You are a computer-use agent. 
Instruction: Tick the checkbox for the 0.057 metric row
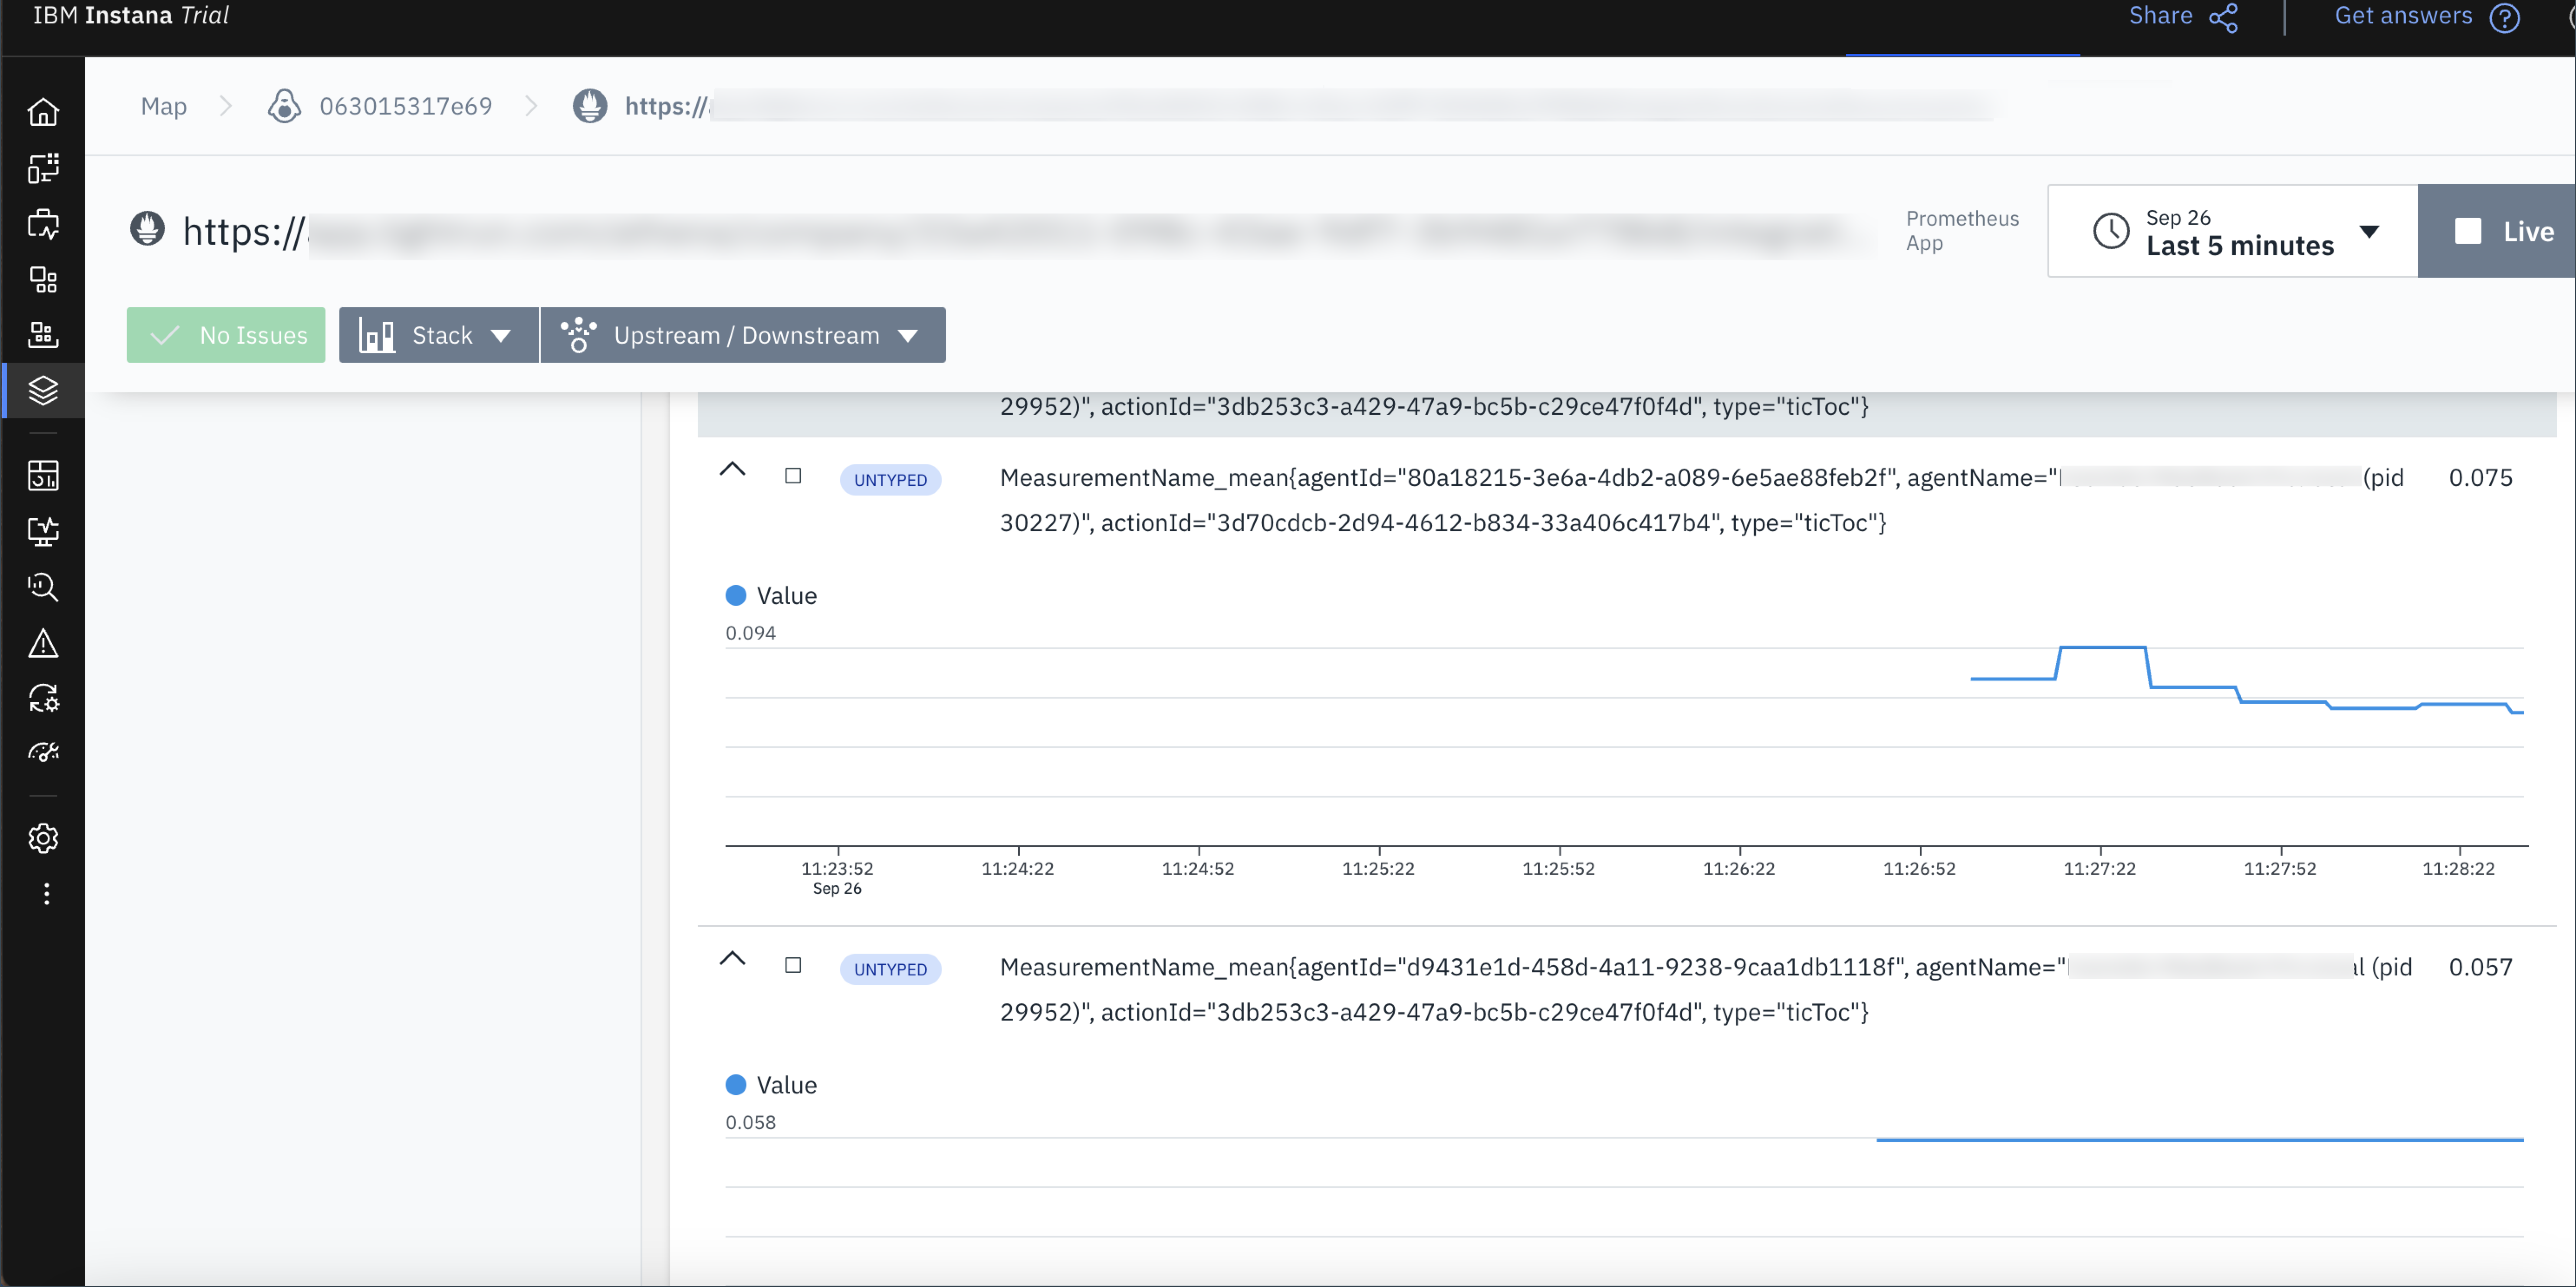[793, 965]
